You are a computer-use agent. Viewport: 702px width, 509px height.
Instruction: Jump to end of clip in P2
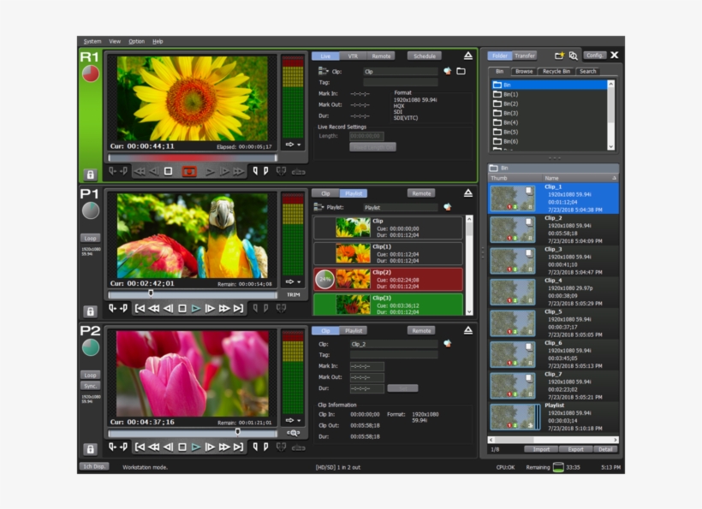point(238,447)
